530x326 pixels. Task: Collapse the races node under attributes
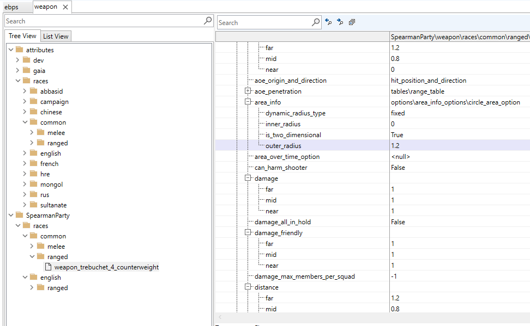[x=18, y=81]
